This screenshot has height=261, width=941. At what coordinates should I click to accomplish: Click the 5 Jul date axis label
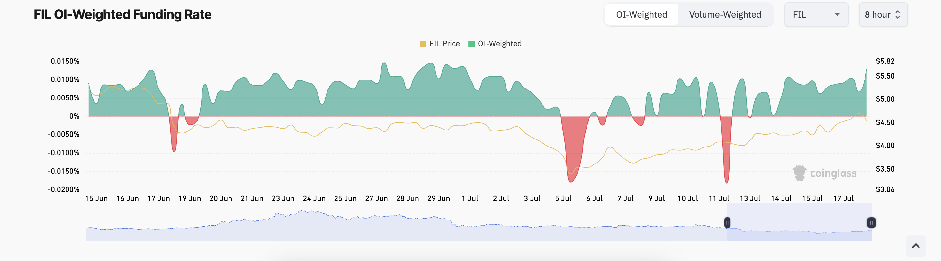563,198
